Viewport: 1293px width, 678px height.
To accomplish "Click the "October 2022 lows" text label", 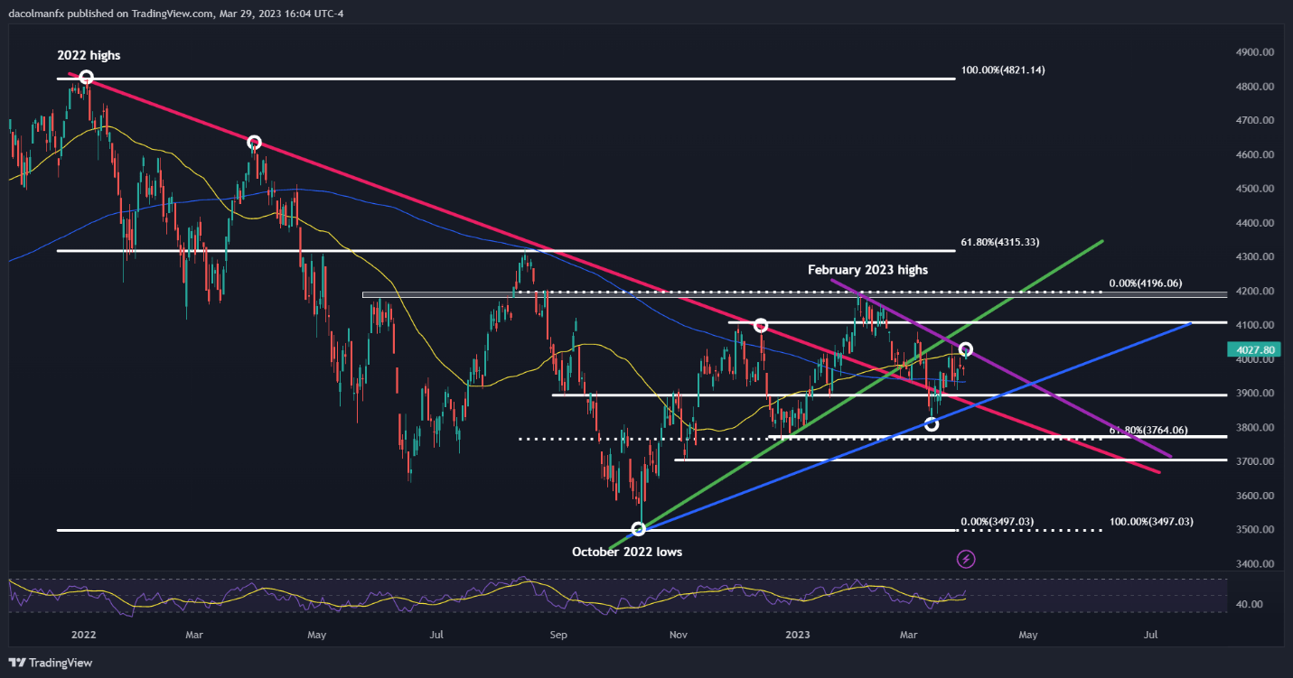I will (x=626, y=552).
